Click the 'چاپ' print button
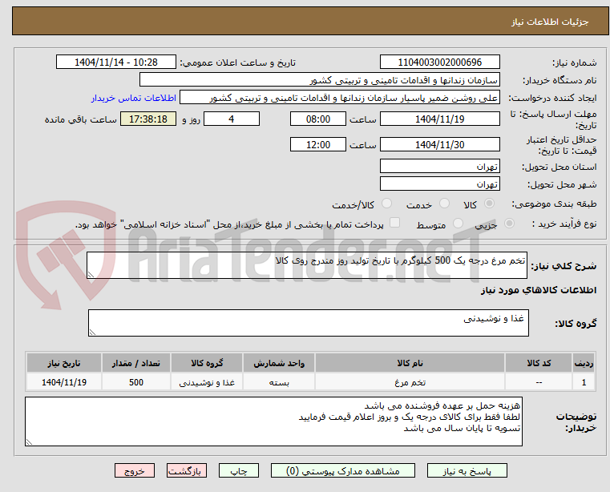Viewport: 610px width, 492px height. tap(239, 470)
